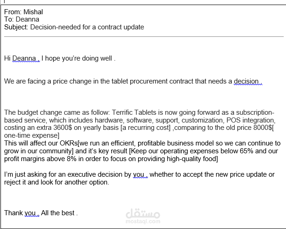Click the closing text All the best
286x229 pixels.
coord(58,213)
